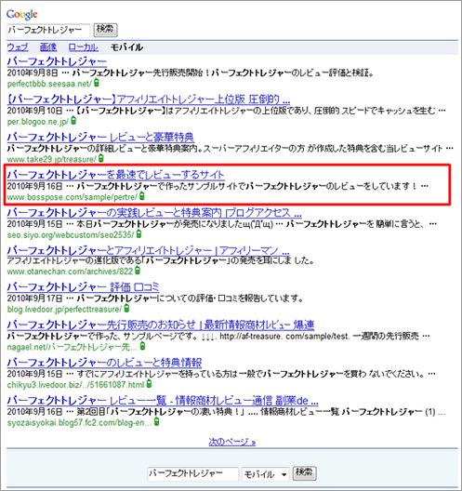This screenshot has height=491, width=462.
Task: Focus the top search input field
Action: click(48, 31)
